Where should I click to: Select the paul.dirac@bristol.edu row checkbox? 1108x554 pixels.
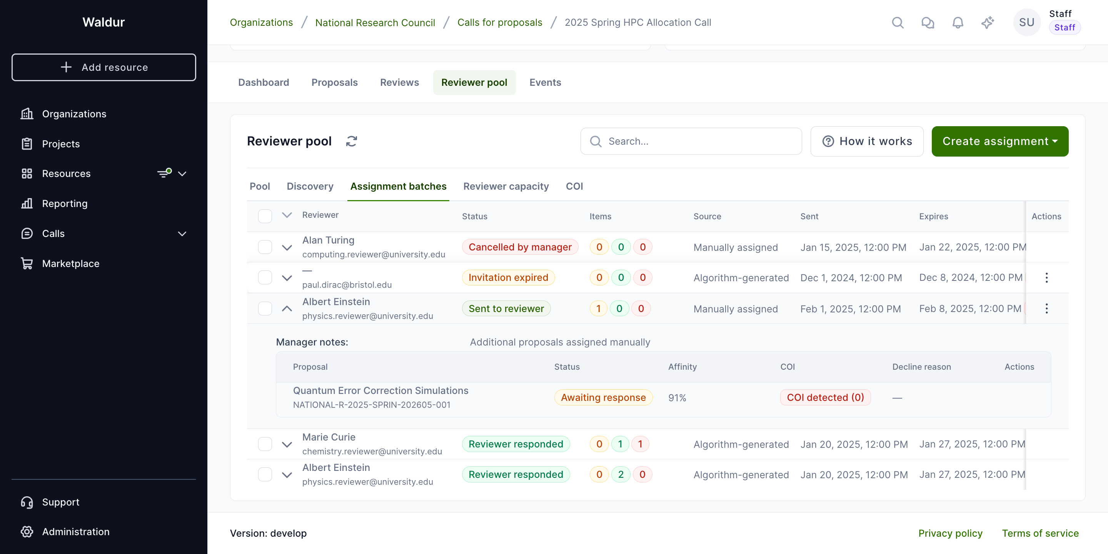[265, 277]
